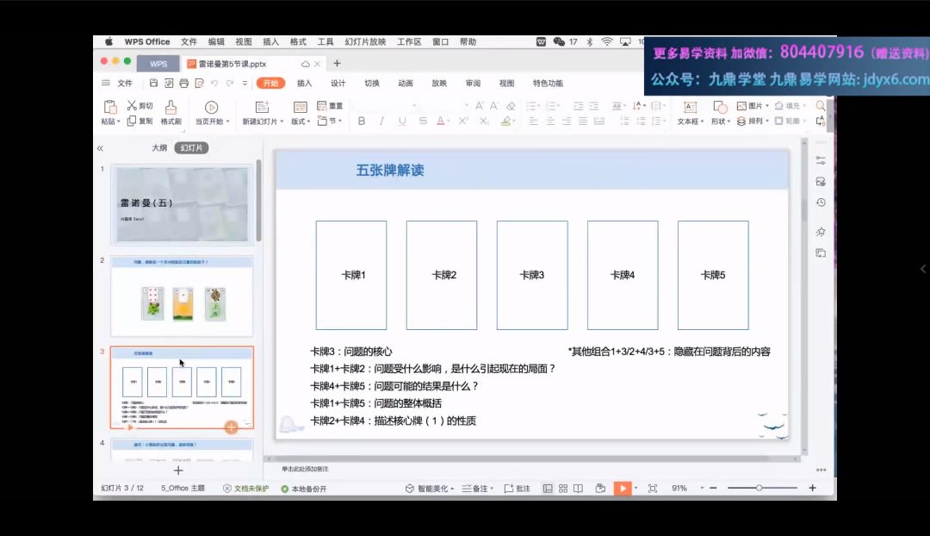Image resolution: width=930 pixels, height=536 pixels.
Task: Open the 格式 menu in macOS menu bar
Action: [x=298, y=41]
